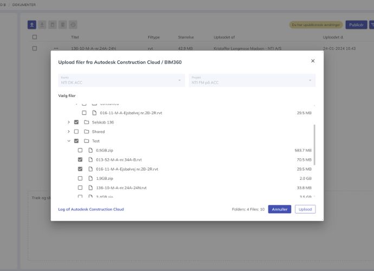The image size is (374, 271).
Task: Open the Konto dropdown showing NTI DK ACC
Action: click(x=121, y=80)
